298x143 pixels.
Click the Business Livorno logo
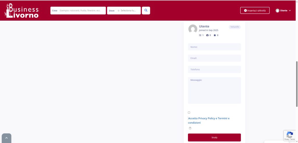(x=22, y=11)
